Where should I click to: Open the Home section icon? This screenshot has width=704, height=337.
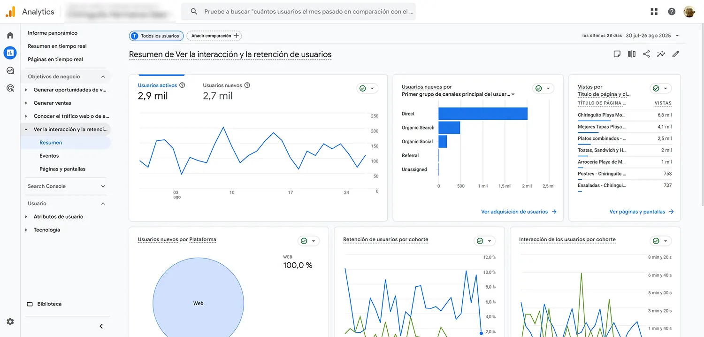pos(10,35)
